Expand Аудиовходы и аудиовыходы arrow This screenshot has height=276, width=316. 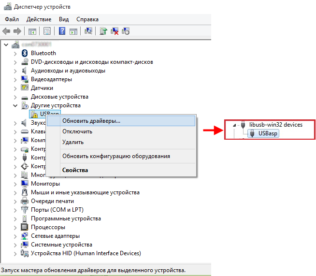(15, 71)
